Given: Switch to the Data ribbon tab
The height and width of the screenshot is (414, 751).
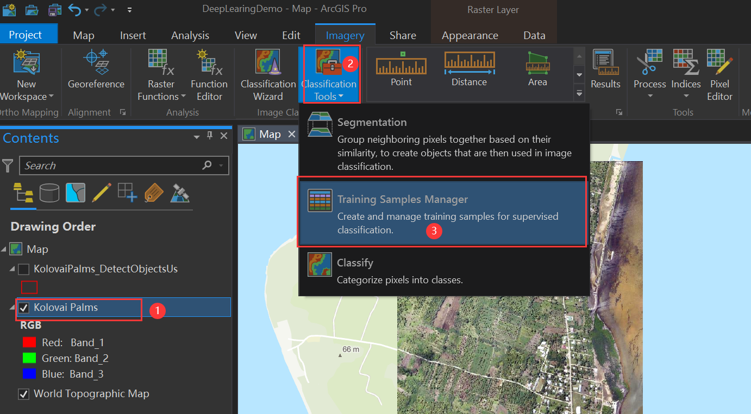Looking at the screenshot, I should coord(534,35).
